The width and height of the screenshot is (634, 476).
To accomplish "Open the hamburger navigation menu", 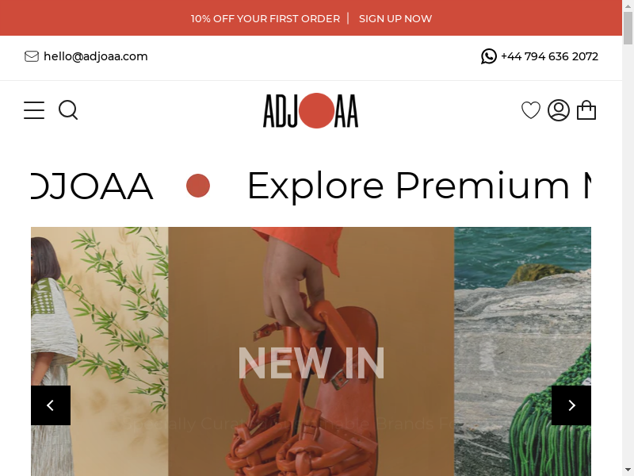I will tap(34, 110).
